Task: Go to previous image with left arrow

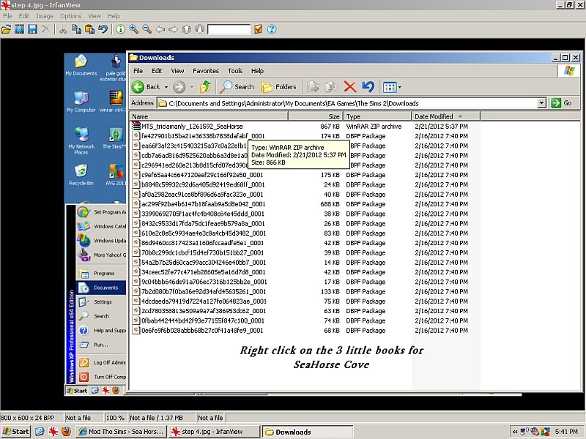Action: pyautogui.click(x=160, y=29)
